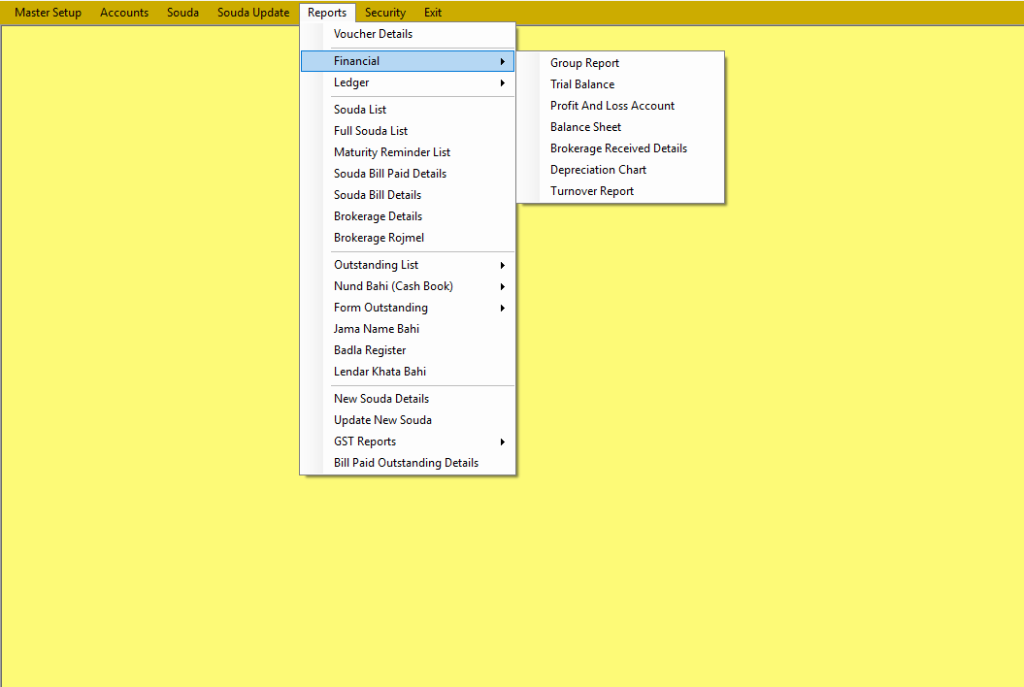Select Depreciation Chart
This screenshot has width=1024, height=687.
point(620,170)
